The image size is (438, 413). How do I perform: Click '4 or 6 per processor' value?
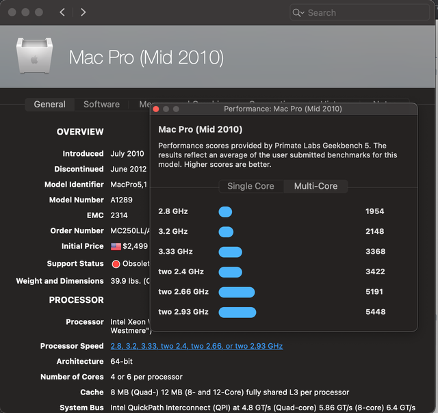coord(146,377)
